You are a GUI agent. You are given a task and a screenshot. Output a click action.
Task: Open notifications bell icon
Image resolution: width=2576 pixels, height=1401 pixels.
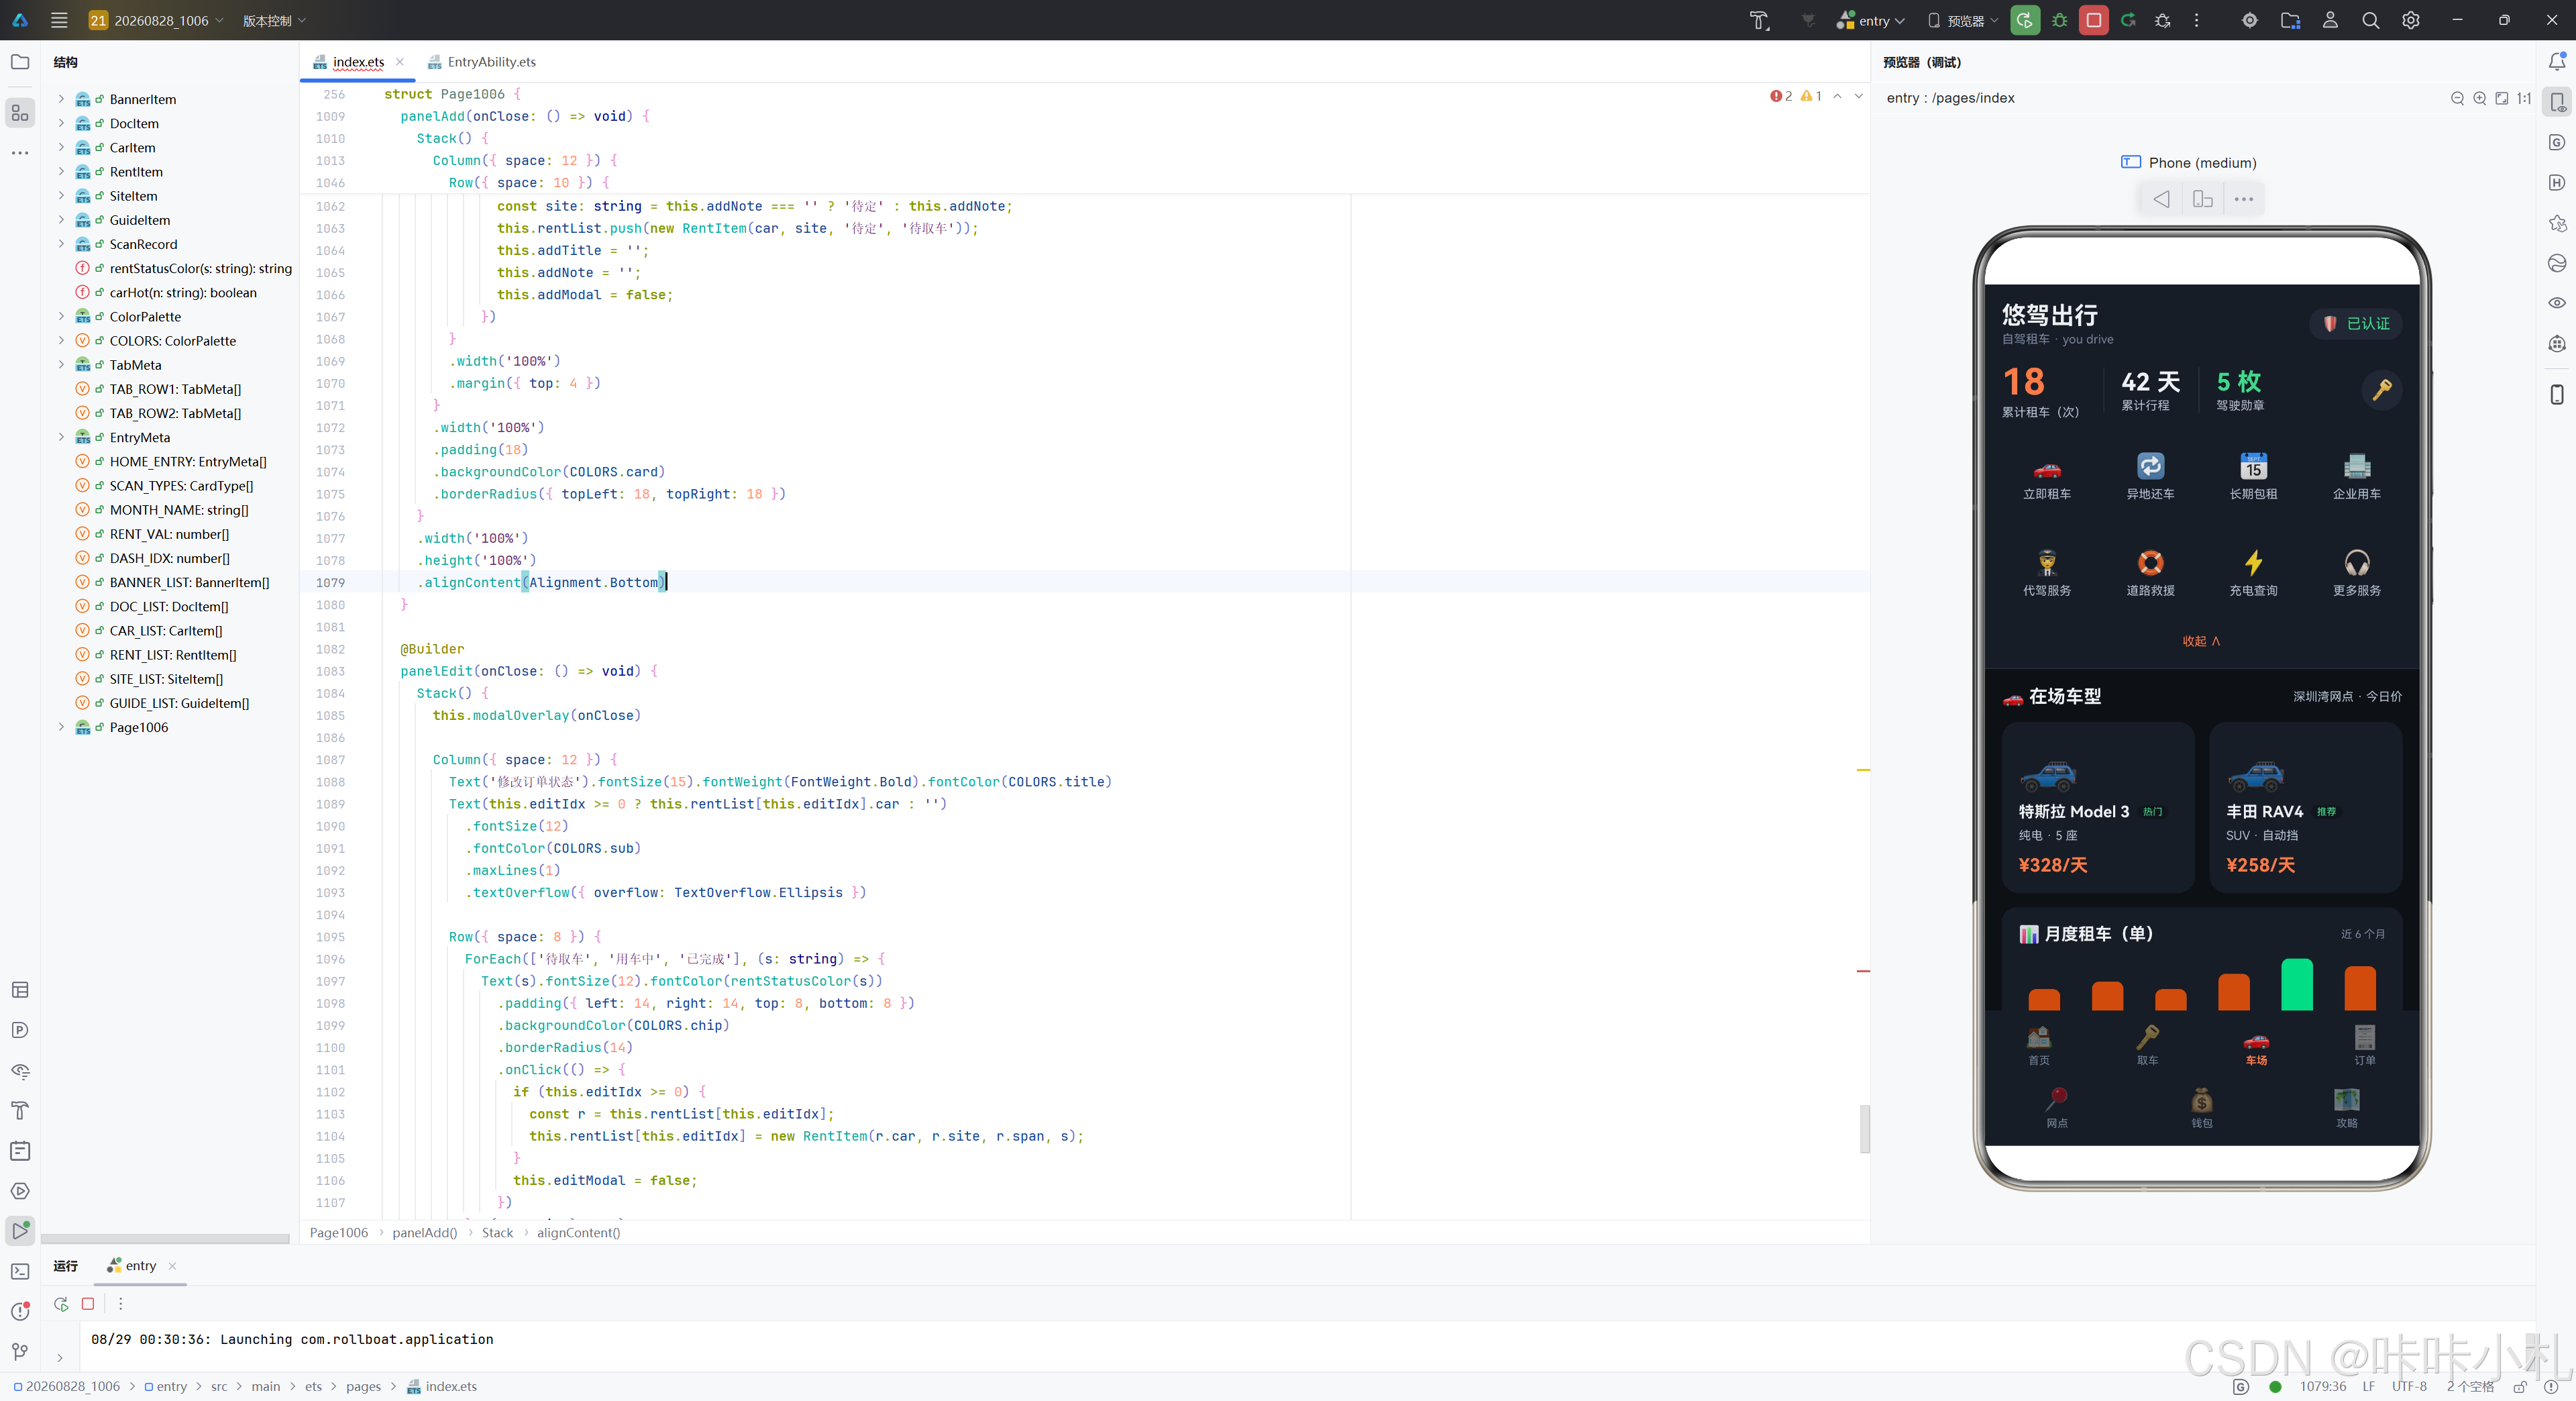coord(2556,62)
